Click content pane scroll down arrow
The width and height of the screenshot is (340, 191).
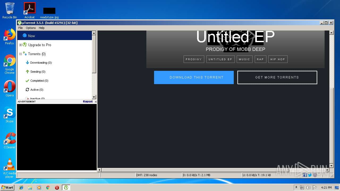[x=331, y=166]
